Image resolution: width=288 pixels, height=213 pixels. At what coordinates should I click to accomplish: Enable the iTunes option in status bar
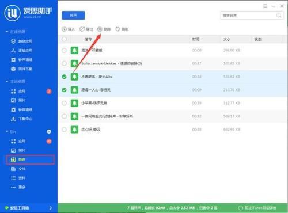(240, 208)
